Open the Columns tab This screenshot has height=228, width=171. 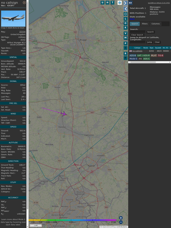point(155,24)
